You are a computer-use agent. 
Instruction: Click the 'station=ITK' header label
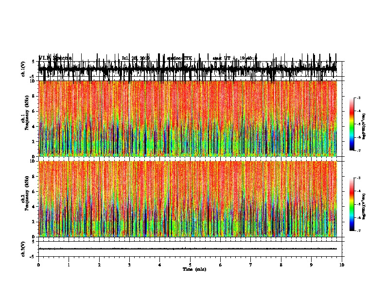[x=179, y=58]
